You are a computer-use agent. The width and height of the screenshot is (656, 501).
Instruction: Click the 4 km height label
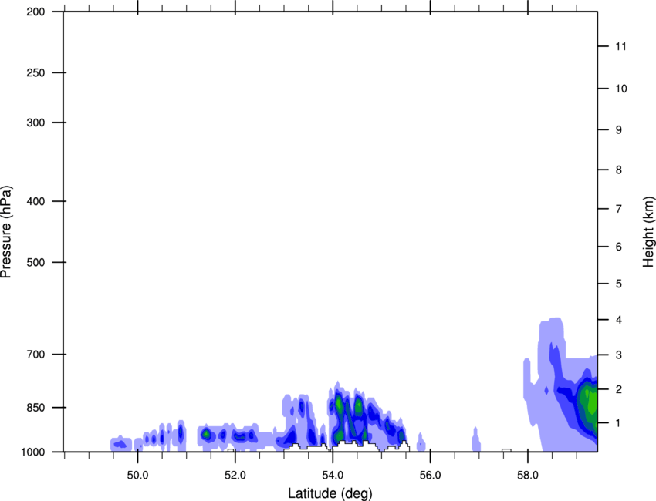click(x=619, y=320)
